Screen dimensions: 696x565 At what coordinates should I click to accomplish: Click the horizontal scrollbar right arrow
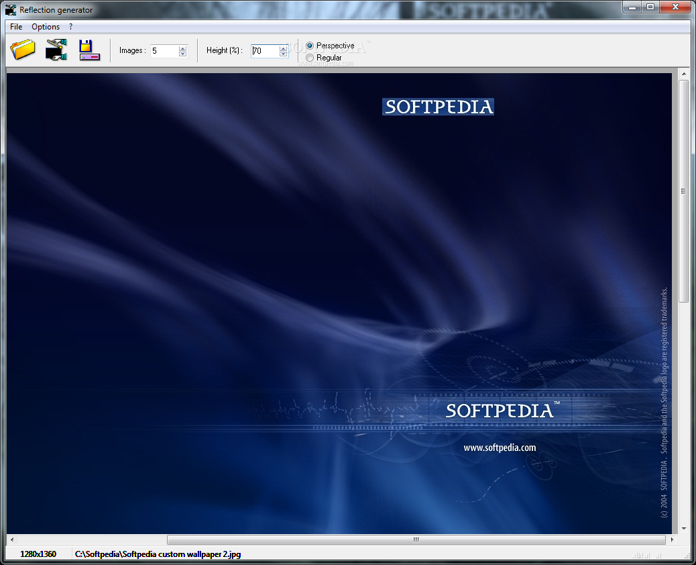(672, 540)
